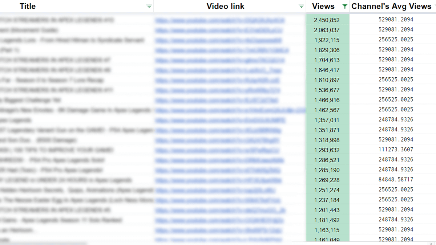
Task: Click the Views cell containing 1,466,916
Action: [x=327, y=100]
